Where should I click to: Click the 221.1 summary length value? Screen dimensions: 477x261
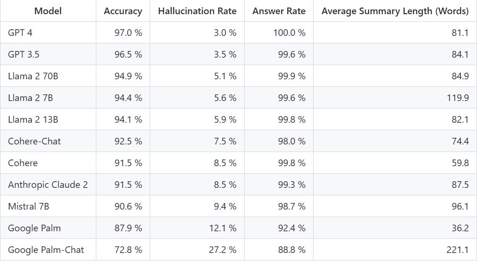458,250
